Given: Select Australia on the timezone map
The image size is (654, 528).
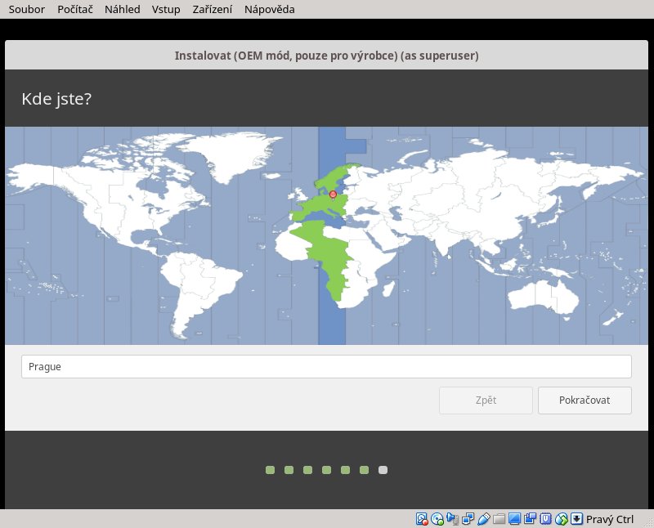Looking at the screenshot, I should click(542, 297).
